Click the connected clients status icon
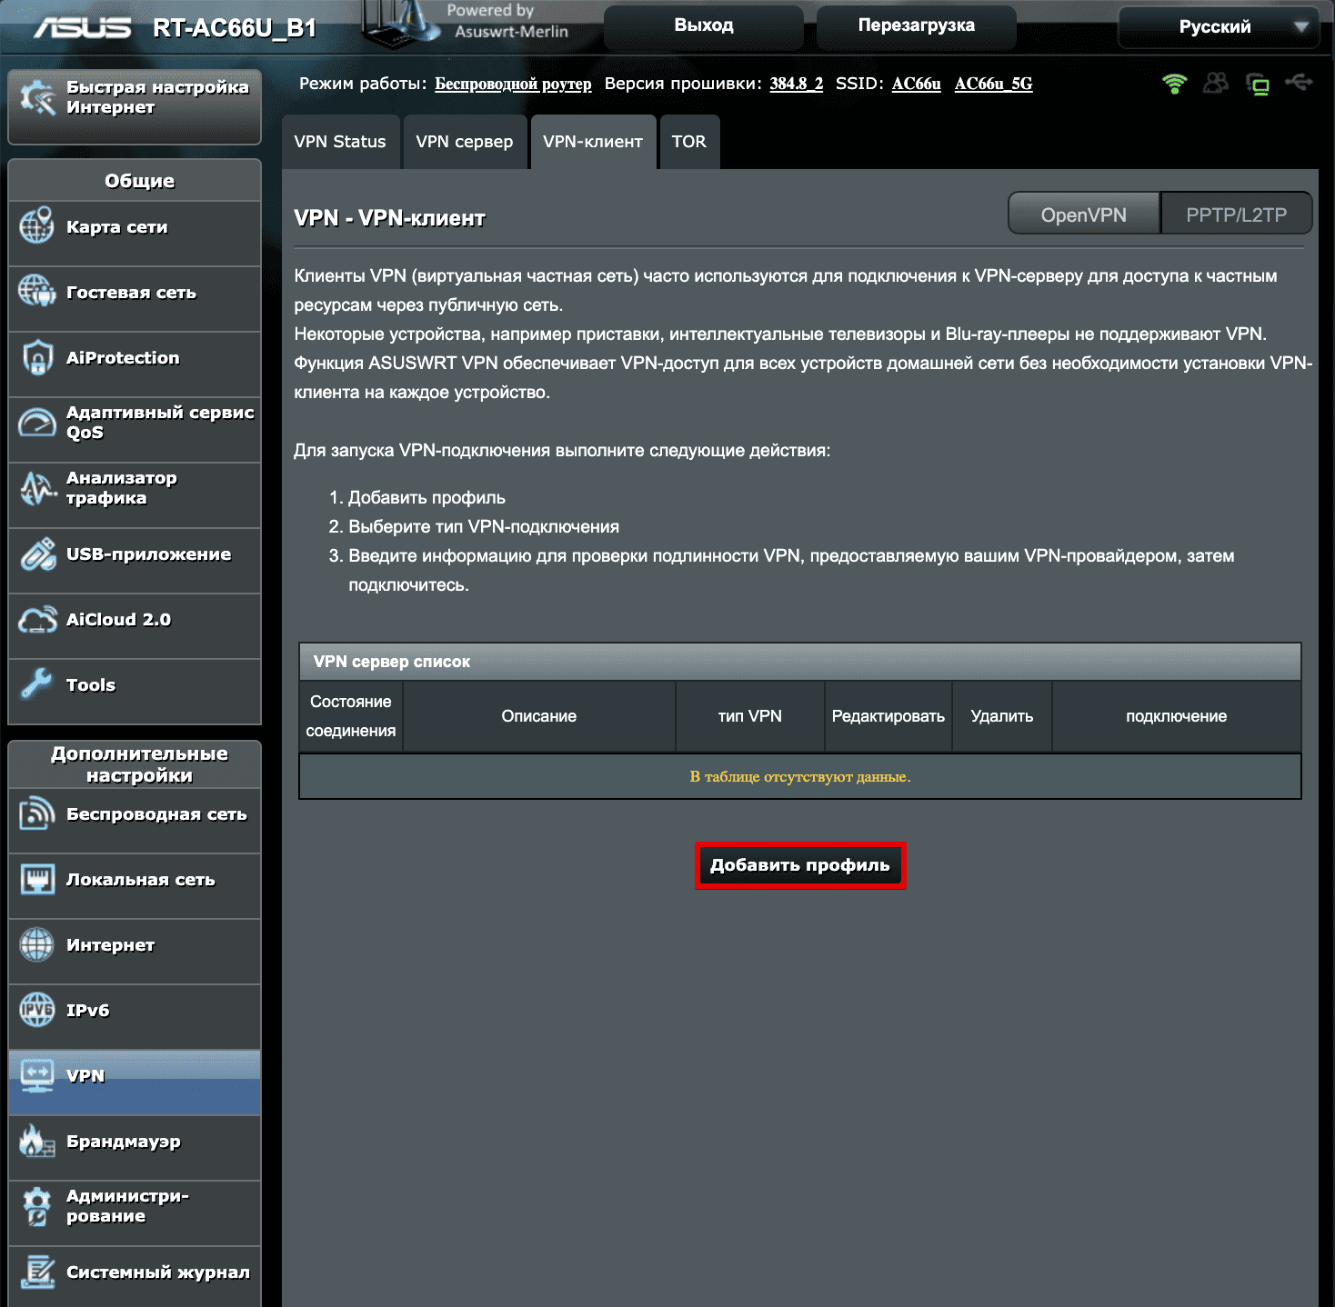Viewport: 1335px width, 1307px height. pos(1216,84)
